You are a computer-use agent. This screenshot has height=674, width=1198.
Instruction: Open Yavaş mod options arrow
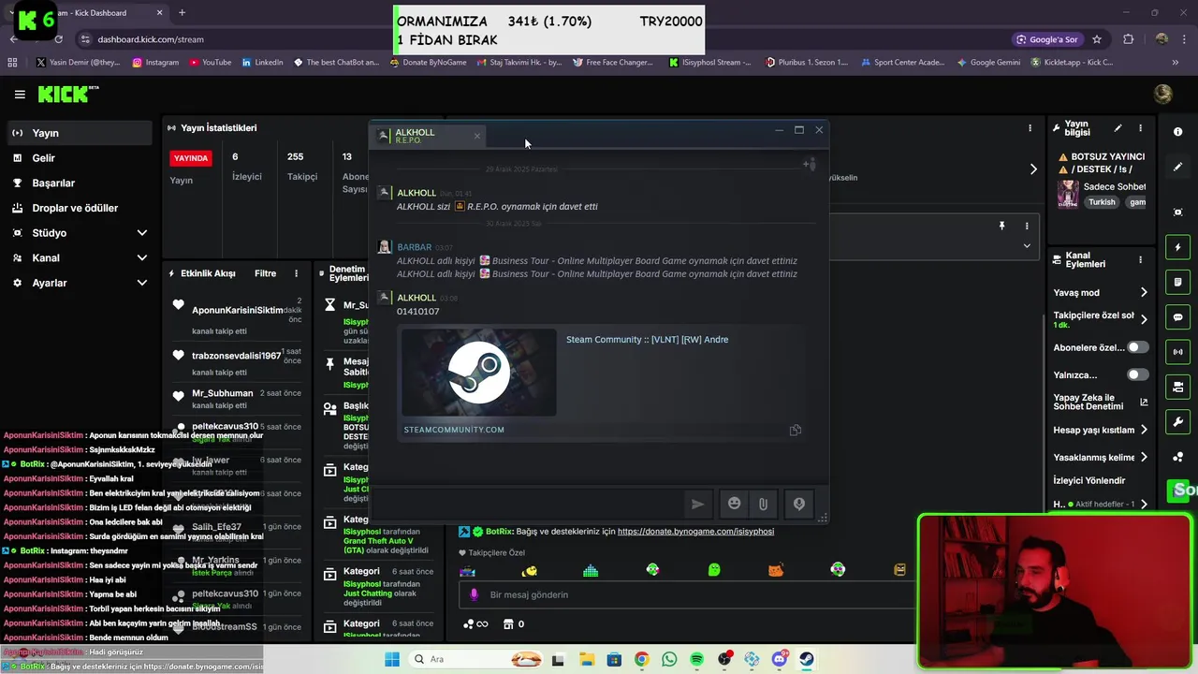1144,292
